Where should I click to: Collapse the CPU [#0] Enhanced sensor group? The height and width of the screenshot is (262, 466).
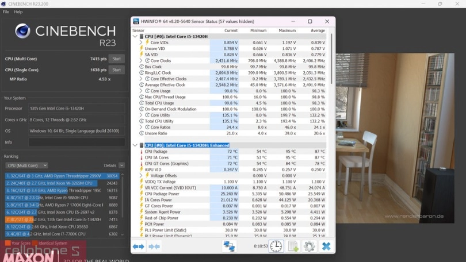pyautogui.click(x=135, y=145)
